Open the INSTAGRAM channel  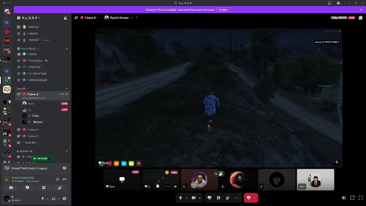(x=43, y=80)
